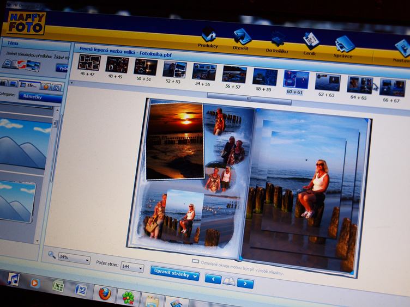Click the magnifier zoom icon
Image resolution: width=410 pixels, height=307 pixels.
(51, 255)
